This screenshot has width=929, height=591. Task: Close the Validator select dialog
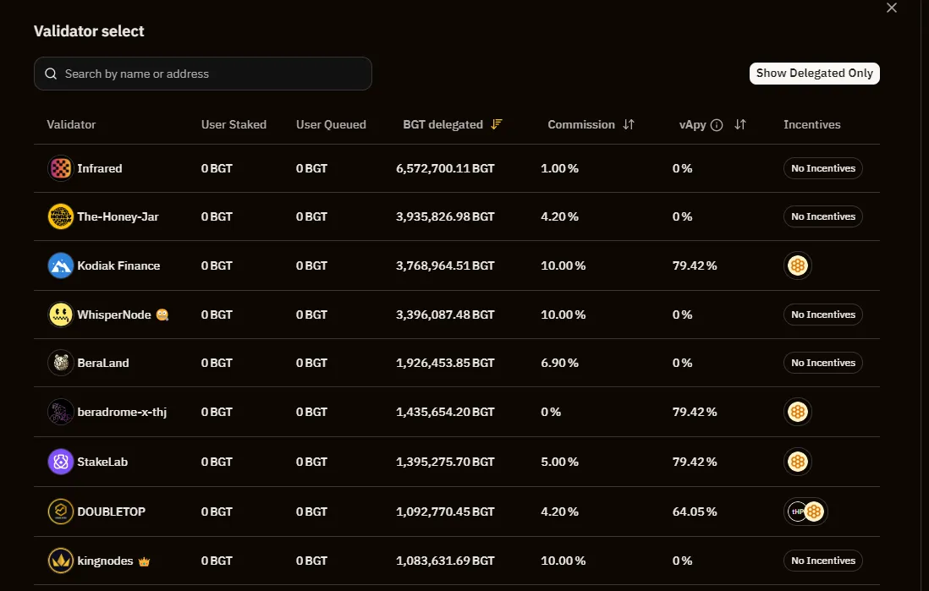click(891, 8)
